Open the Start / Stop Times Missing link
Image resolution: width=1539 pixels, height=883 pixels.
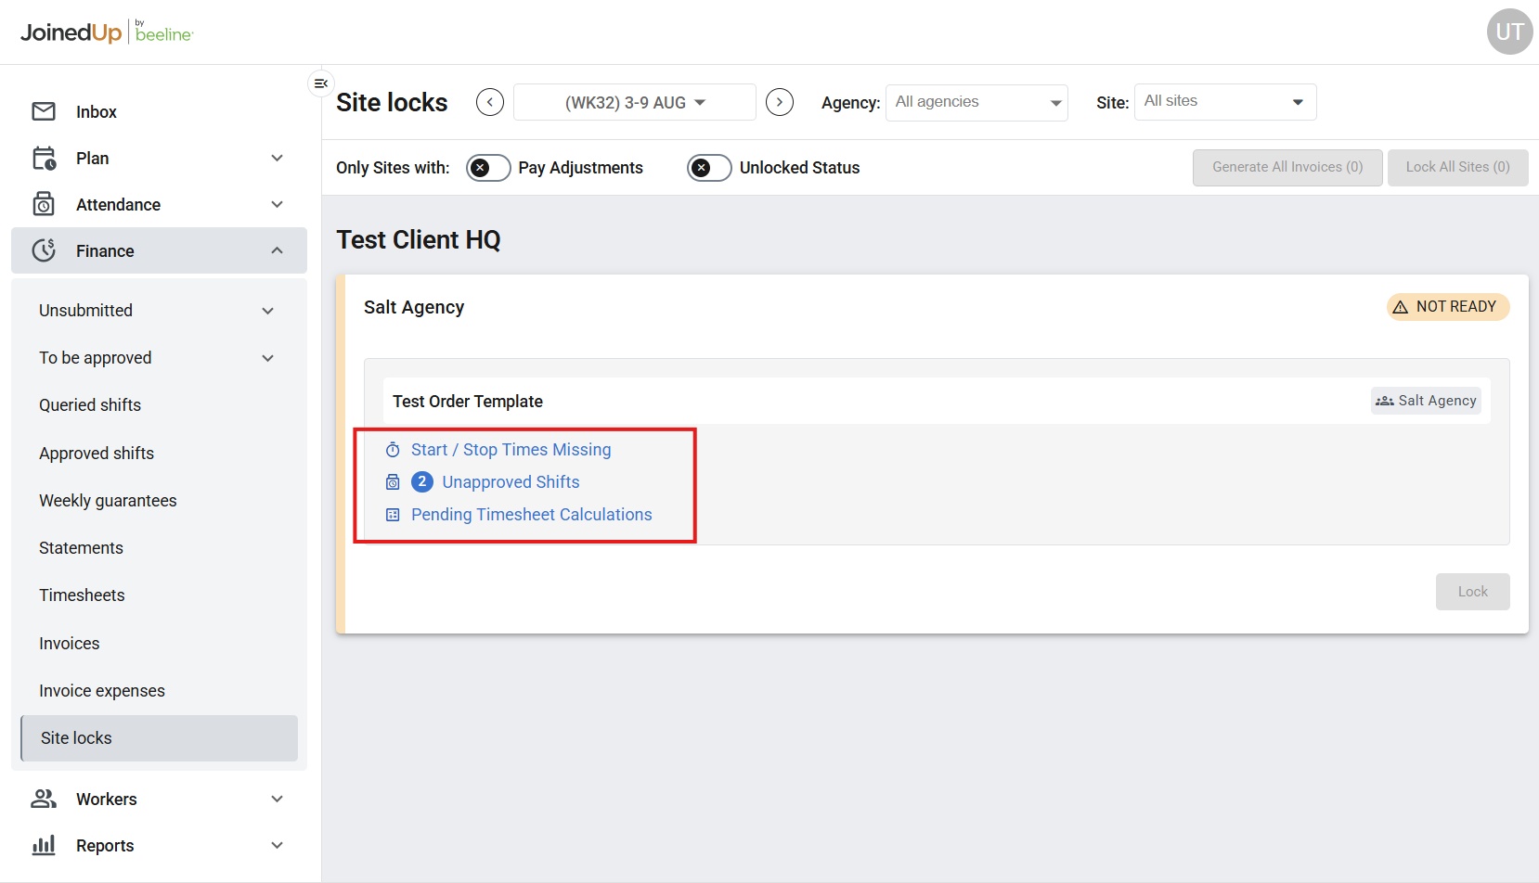pos(511,450)
